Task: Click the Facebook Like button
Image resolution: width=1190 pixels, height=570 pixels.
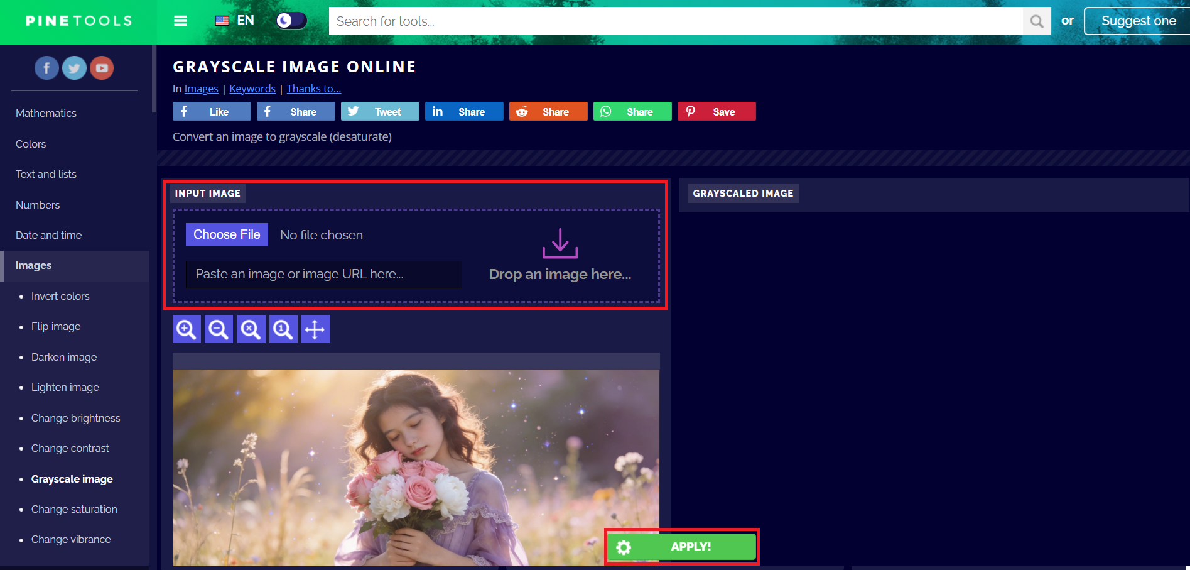Action: coord(212,111)
